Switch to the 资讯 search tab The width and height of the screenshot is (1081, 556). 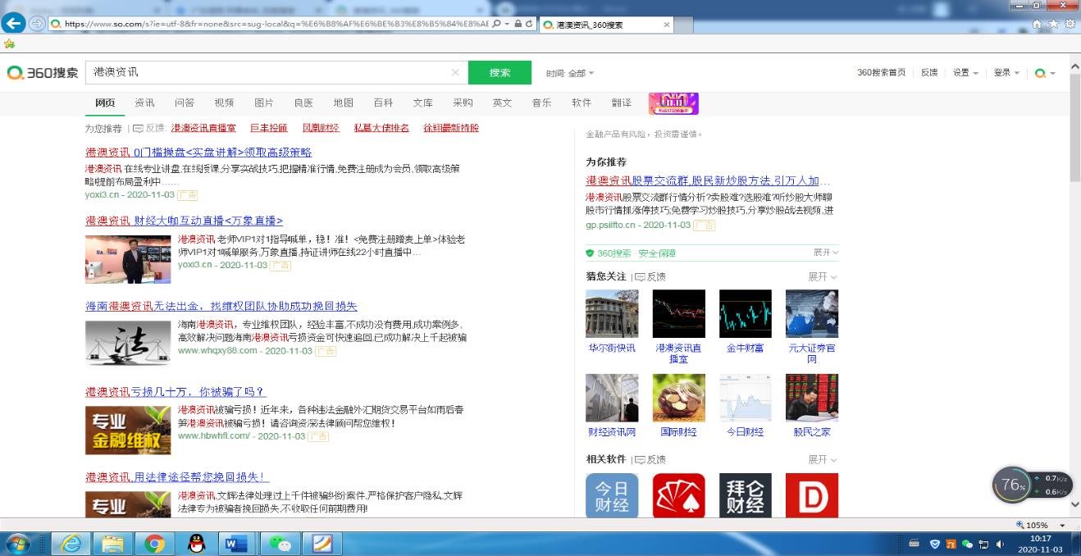[144, 103]
